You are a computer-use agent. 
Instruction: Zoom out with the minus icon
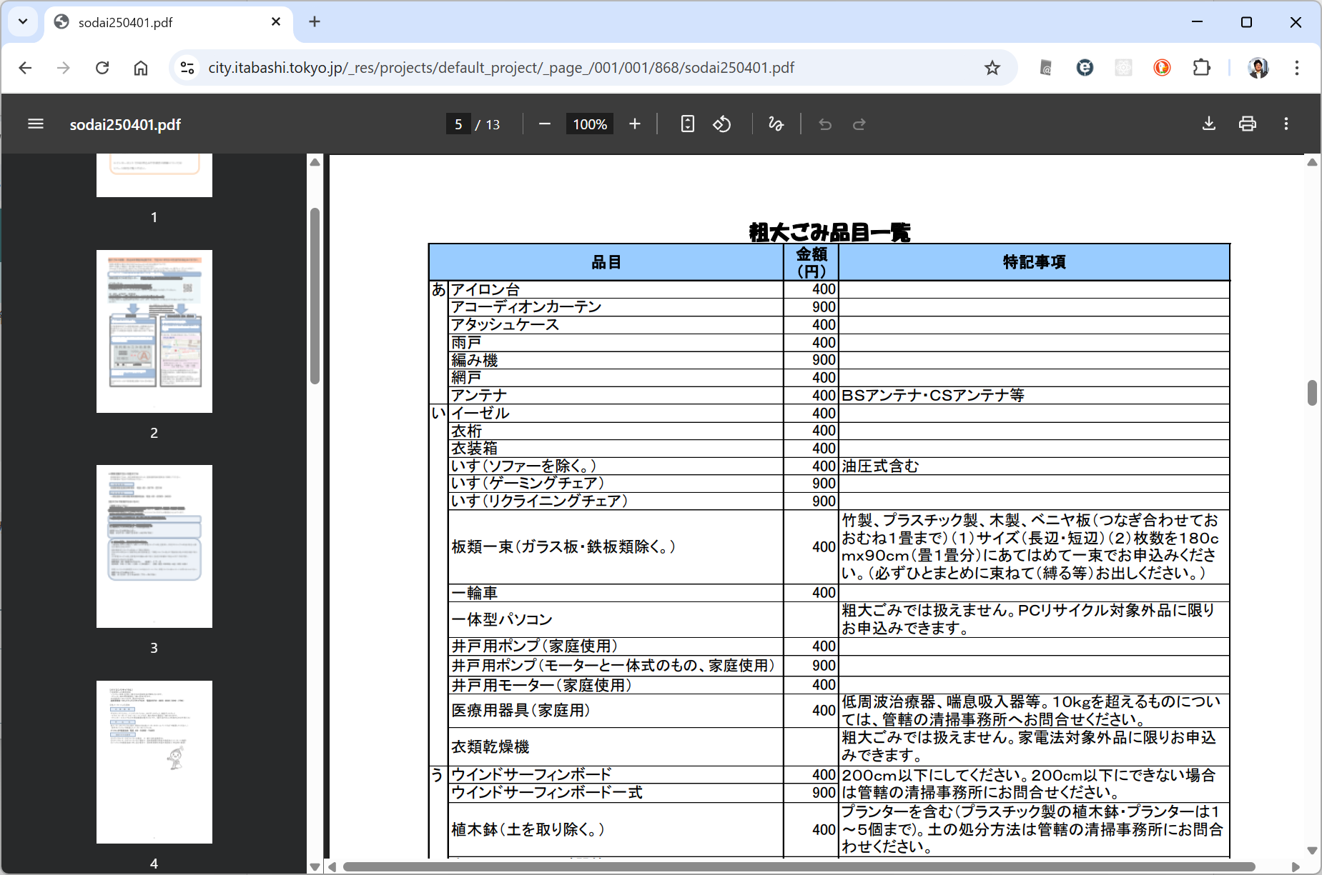click(x=545, y=124)
